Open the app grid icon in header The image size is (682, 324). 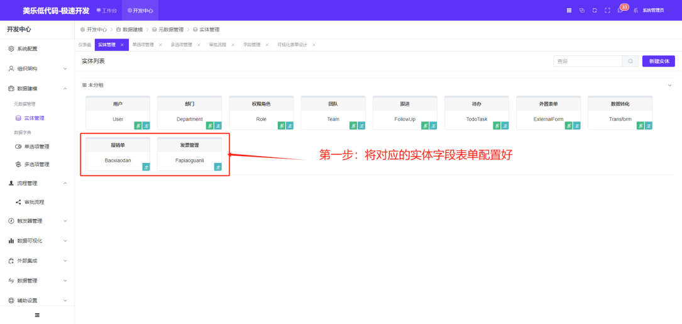coord(569,10)
